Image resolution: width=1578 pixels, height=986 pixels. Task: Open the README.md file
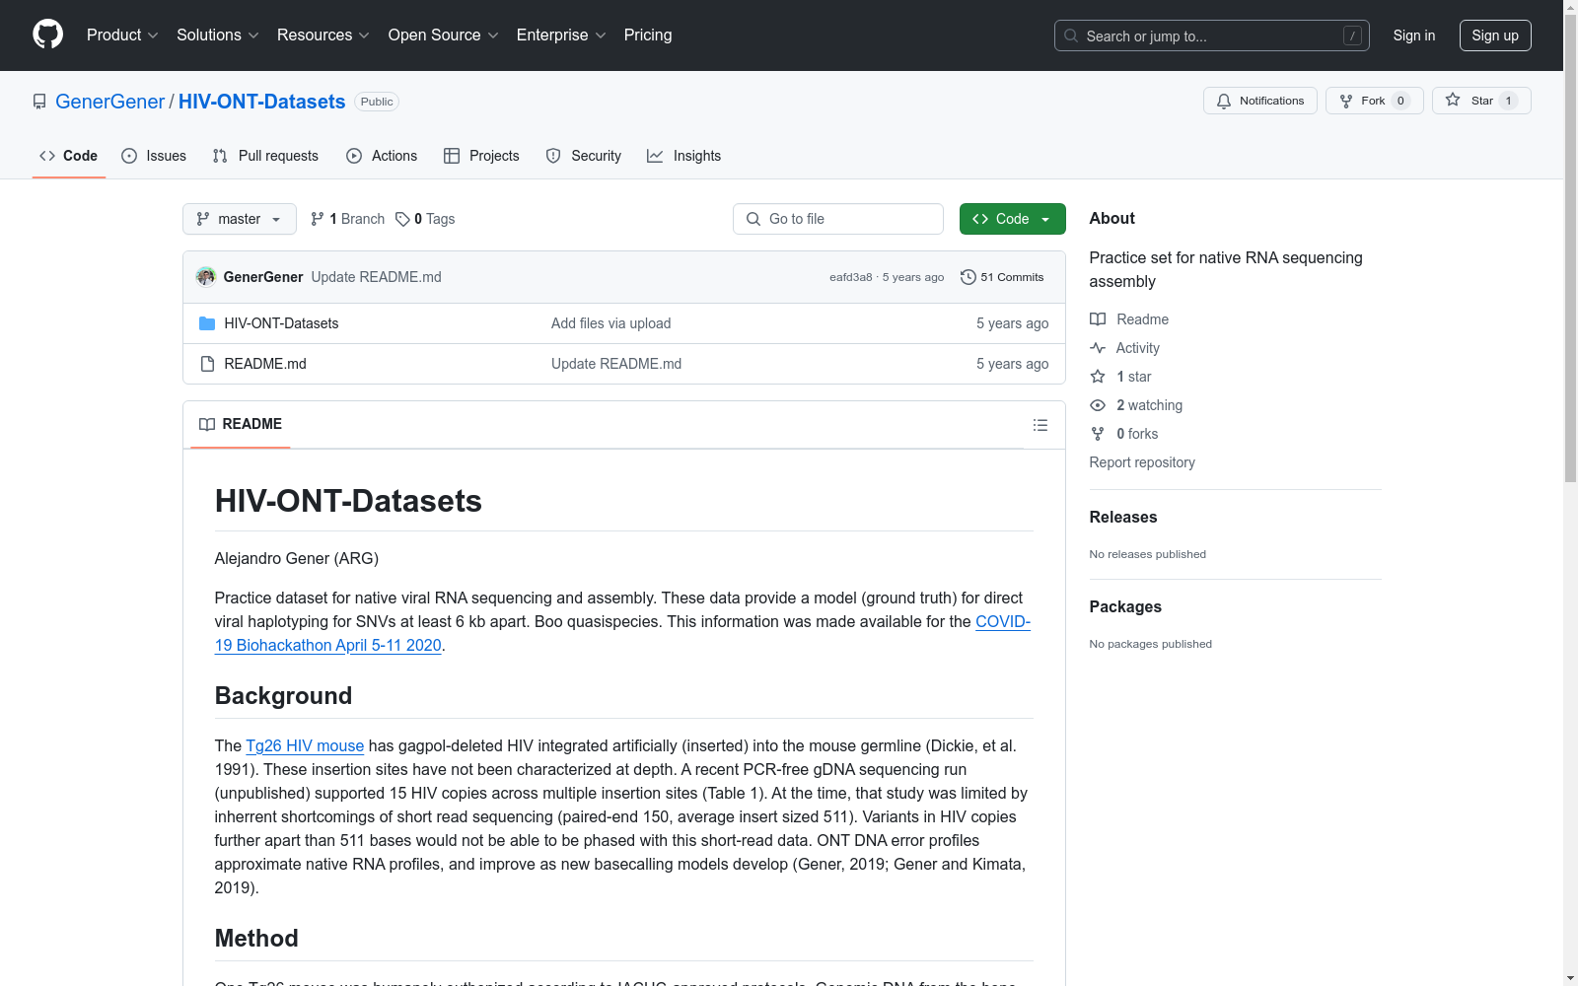tap(265, 364)
